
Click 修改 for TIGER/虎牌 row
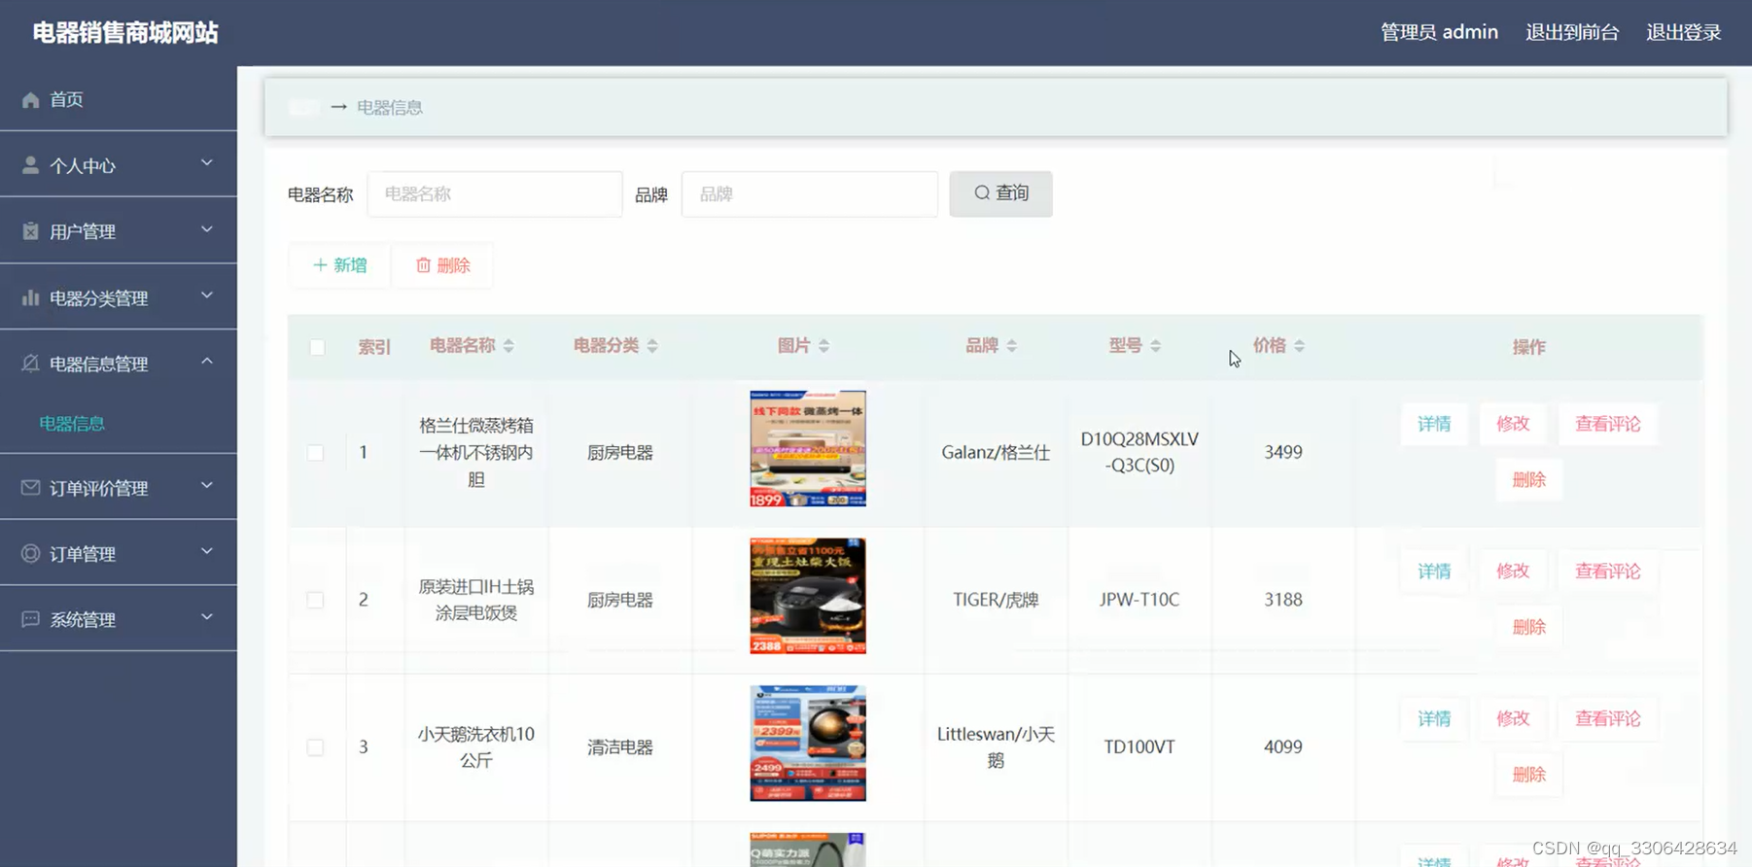(1513, 572)
